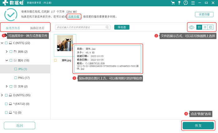Click the 恢复 button
The height and width of the screenshot is (133, 218).
198,126
